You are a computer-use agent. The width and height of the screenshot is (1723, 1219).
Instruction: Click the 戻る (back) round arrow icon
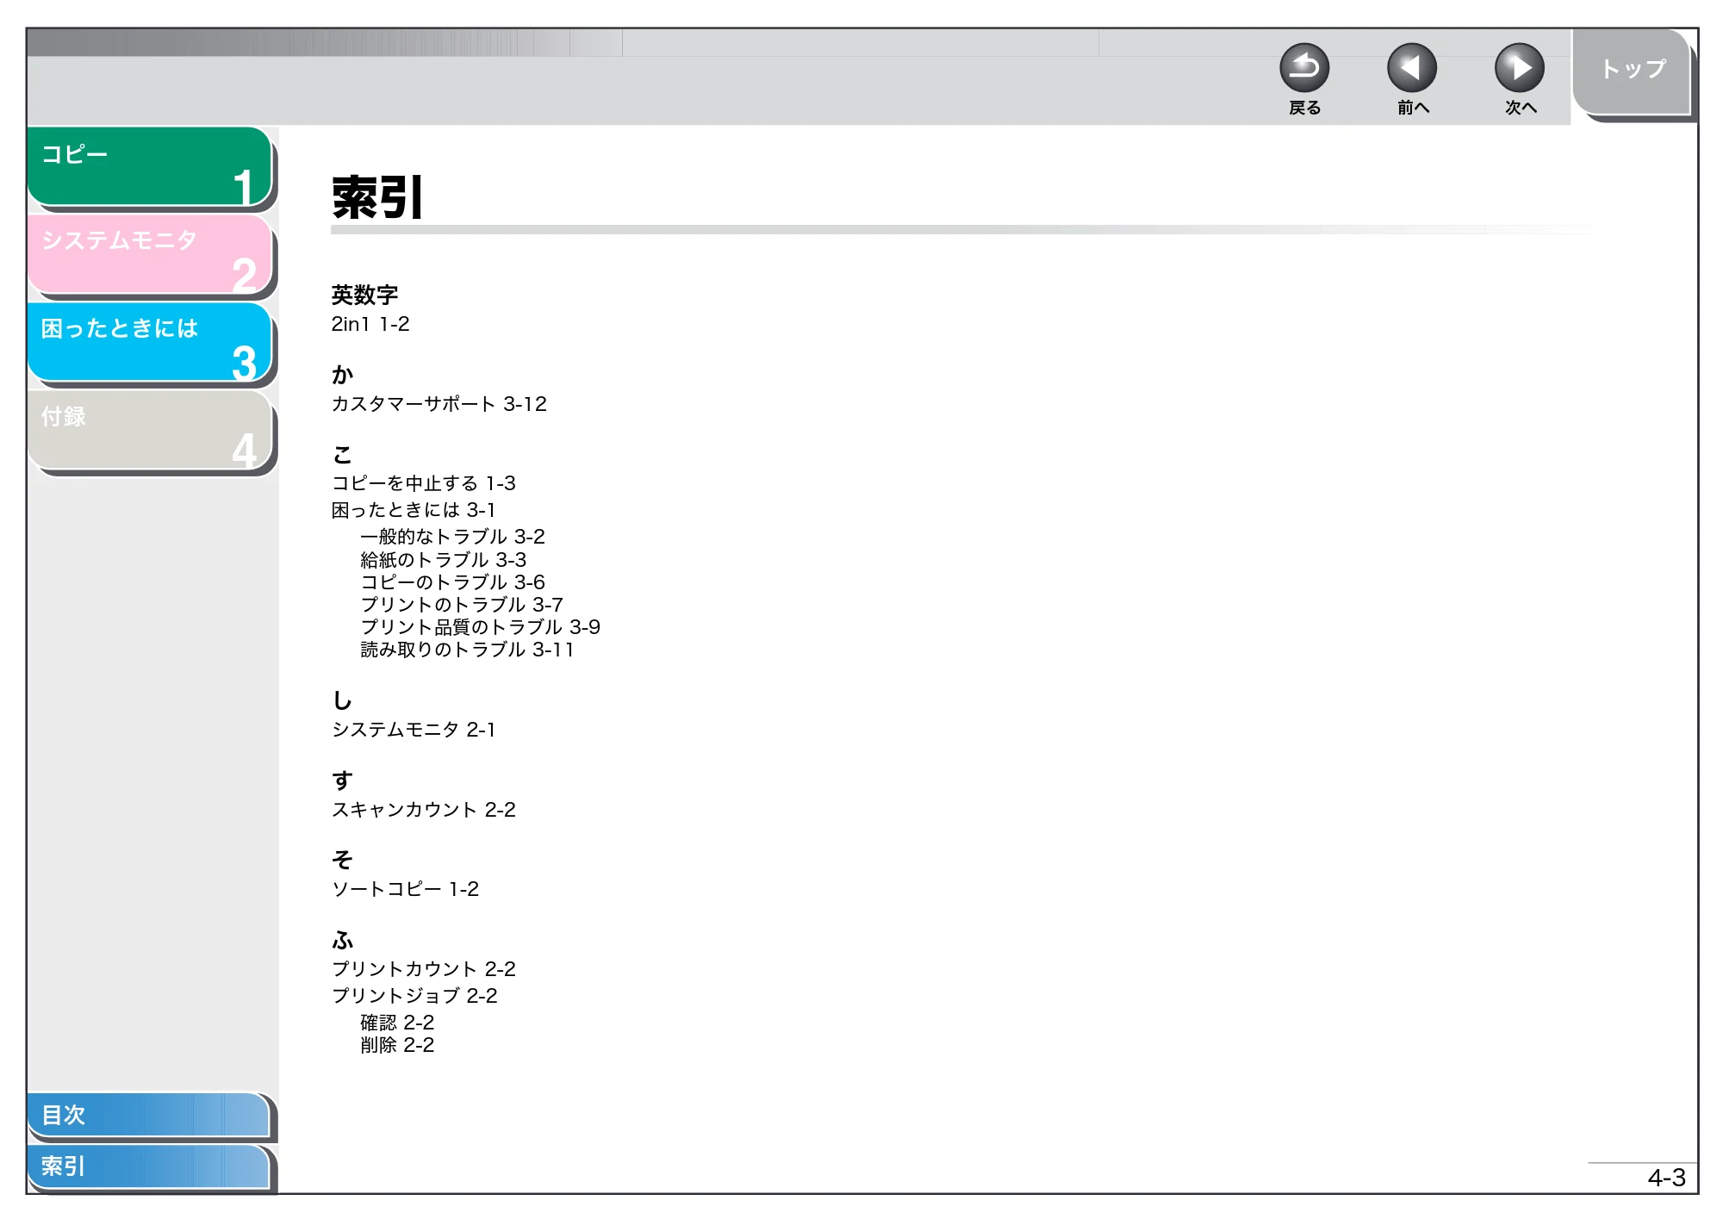tap(1303, 68)
